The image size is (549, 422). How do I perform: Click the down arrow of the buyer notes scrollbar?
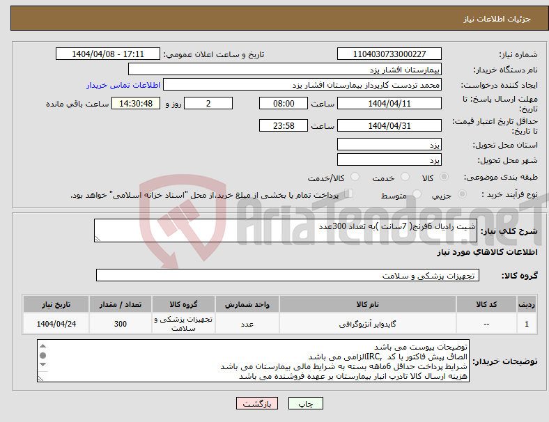pyautogui.click(x=42, y=365)
